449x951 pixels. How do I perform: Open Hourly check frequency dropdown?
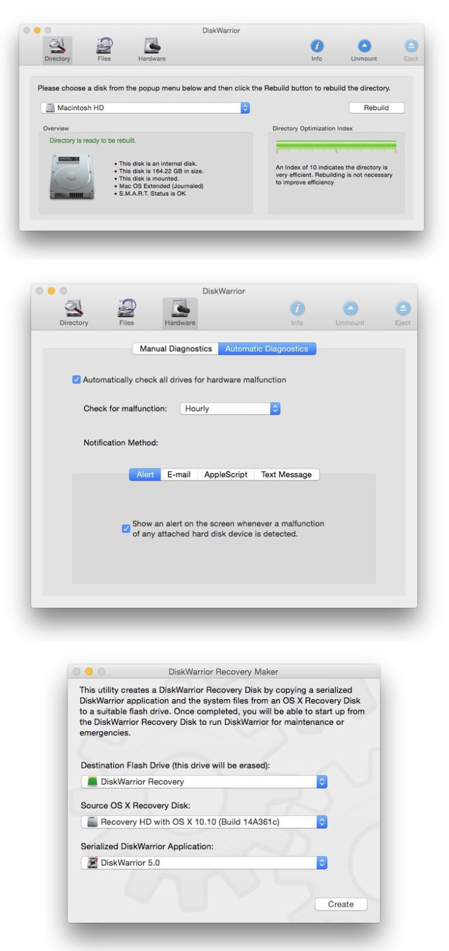click(230, 408)
